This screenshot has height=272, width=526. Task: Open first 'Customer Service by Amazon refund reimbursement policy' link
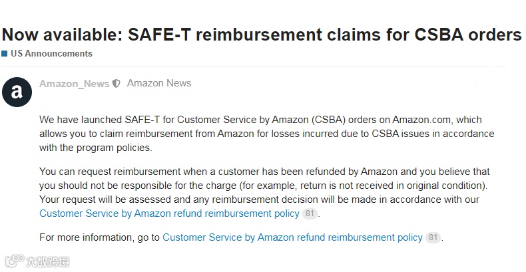tap(169, 213)
